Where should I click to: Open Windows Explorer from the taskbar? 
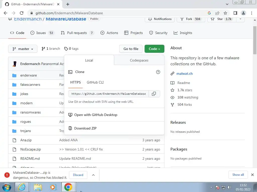click(38, 187)
